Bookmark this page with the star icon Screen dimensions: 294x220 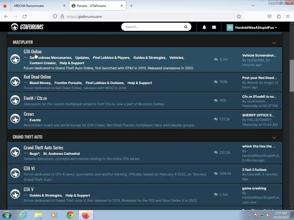pos(239,17)
